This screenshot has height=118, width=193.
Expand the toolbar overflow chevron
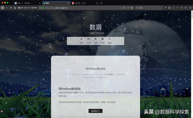186,8
